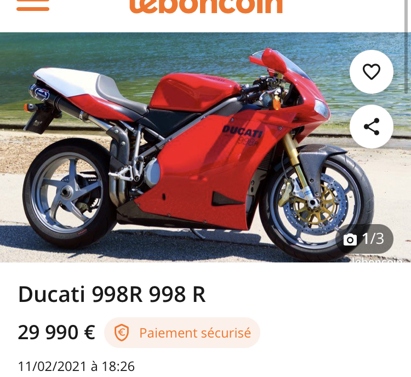The image size is (411, 377).
Task: Click the camera icon in photo counter
Action: click(x=350, y=239)
